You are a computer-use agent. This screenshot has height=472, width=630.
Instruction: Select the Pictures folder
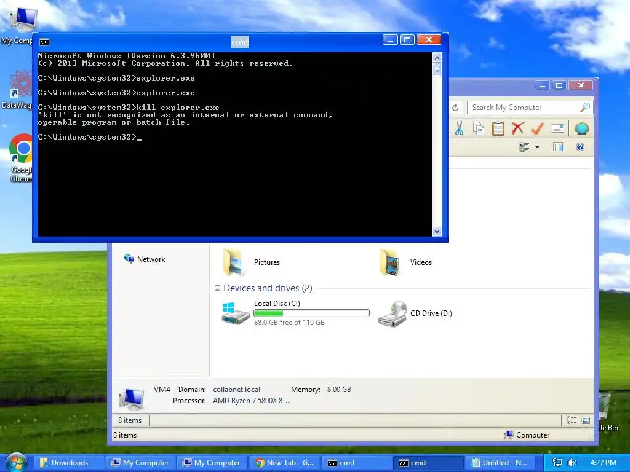coord(252,262)
